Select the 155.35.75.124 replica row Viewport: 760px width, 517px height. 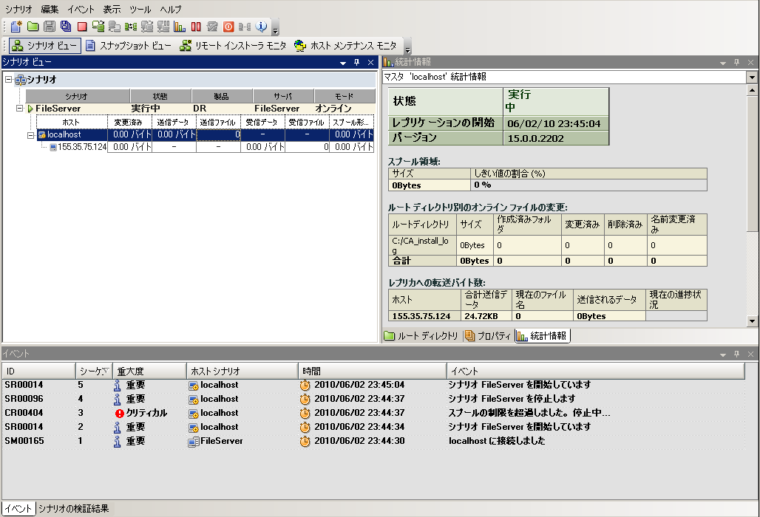tap(211, 147)
